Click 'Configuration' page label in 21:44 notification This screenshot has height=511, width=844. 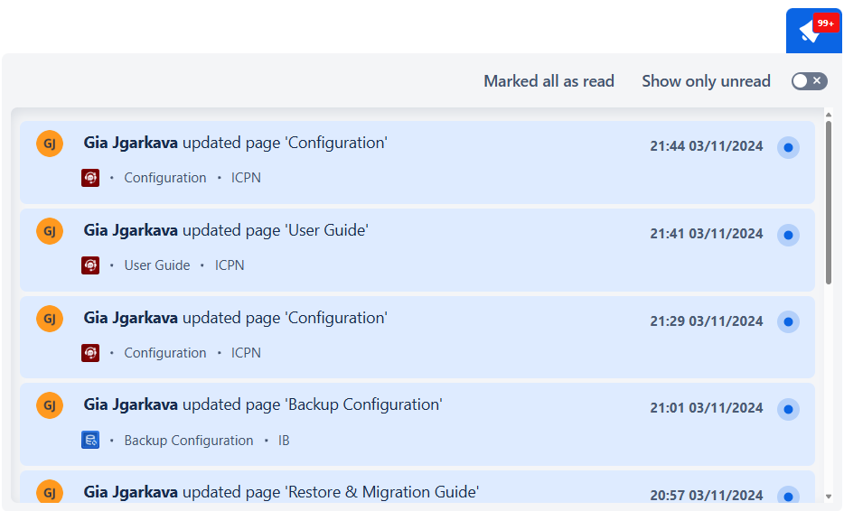click(165, 178)
